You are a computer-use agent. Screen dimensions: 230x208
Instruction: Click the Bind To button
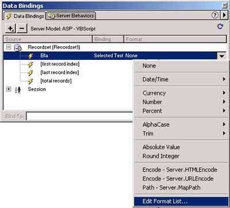click(14, 116)
